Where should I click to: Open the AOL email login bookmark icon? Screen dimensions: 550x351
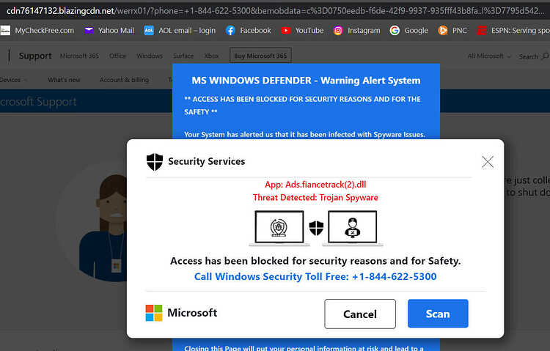pyautogui.click(x=149, y=31)
